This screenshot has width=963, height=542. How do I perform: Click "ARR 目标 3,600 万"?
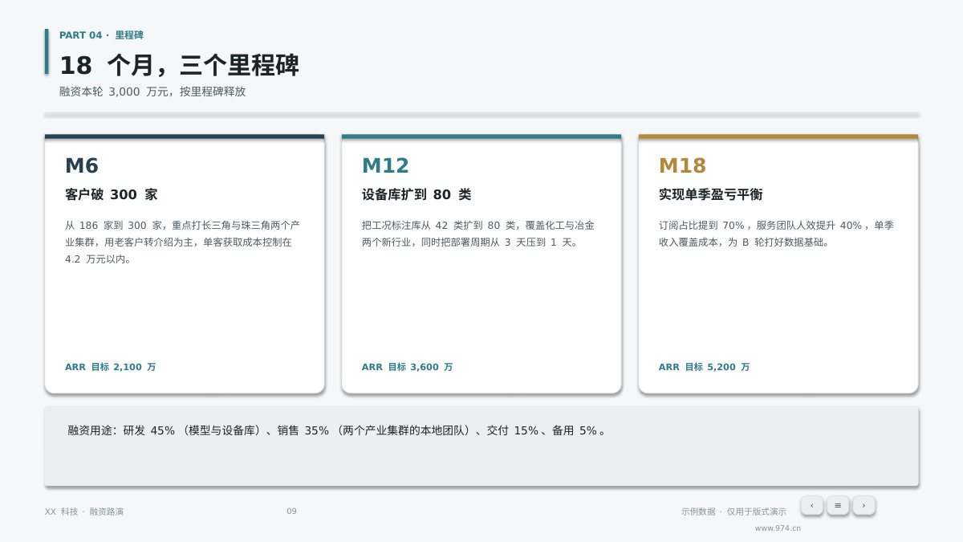(x=408, y=367)
